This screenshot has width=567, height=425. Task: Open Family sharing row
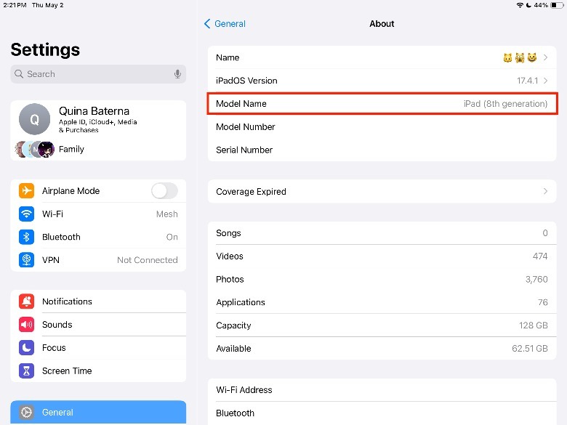point(71,149)
